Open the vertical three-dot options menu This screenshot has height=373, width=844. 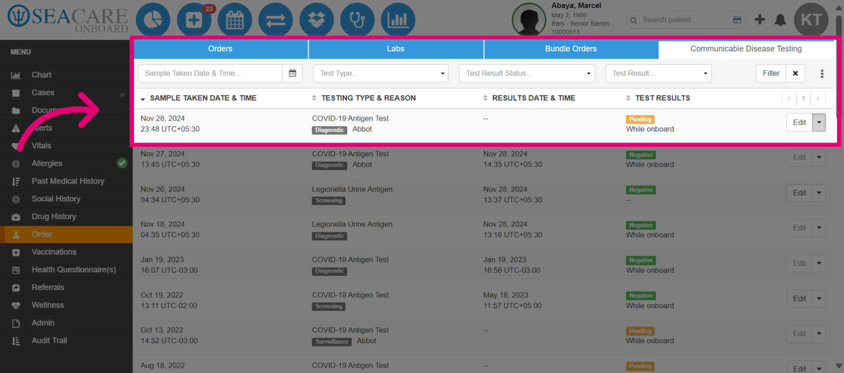(822, 73)
